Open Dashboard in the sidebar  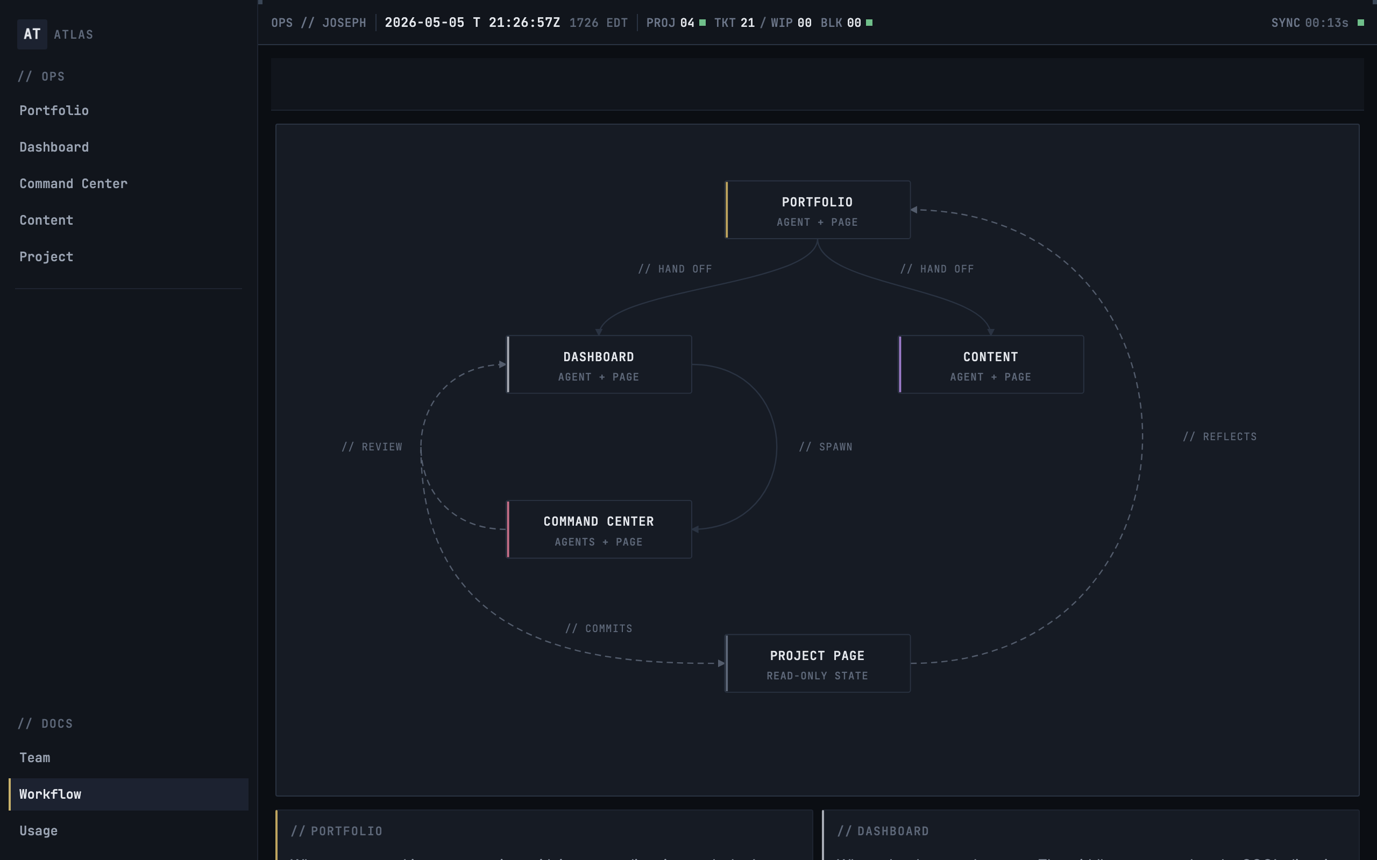click(x=54, y=147)
